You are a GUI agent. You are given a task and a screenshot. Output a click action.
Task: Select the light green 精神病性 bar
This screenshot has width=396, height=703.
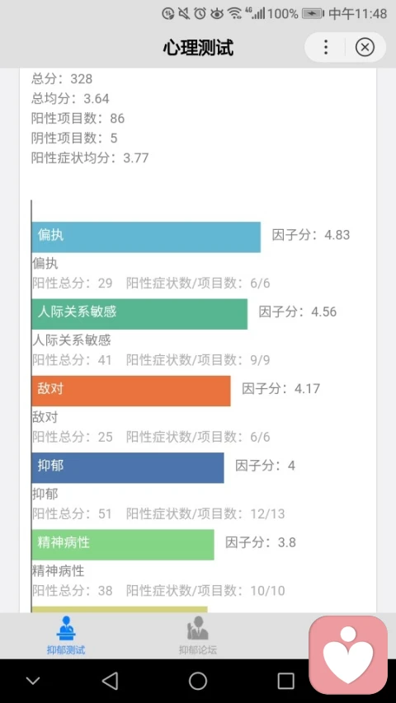pos(123,545)
